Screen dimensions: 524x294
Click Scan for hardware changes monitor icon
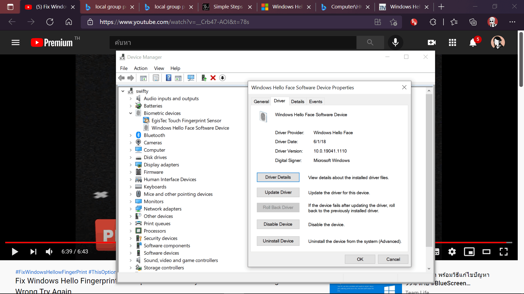191,78
